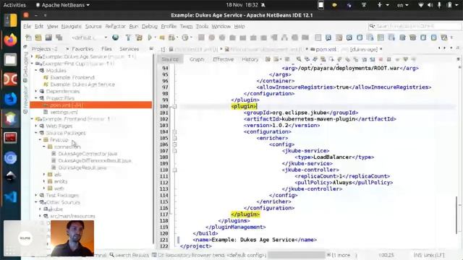This screenshot has height=260, width=463.
Task: Collapse the Source Packages node
Action: [36, 133]
